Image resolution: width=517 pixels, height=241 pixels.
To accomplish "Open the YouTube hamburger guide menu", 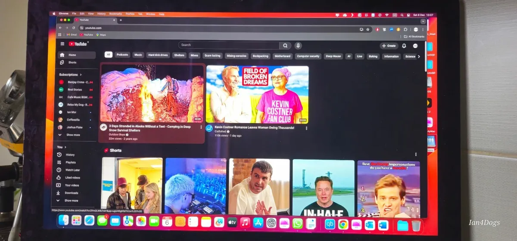I will coord(62,44).
